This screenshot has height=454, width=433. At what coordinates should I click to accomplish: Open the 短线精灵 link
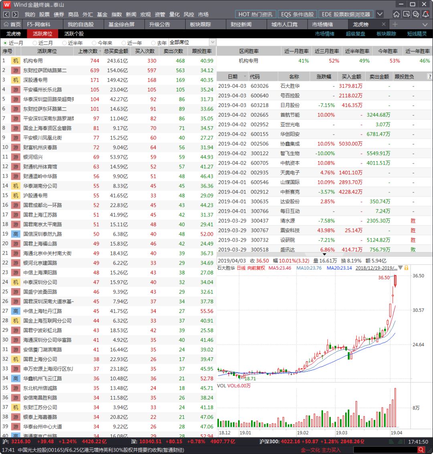(x=417, y=34)
